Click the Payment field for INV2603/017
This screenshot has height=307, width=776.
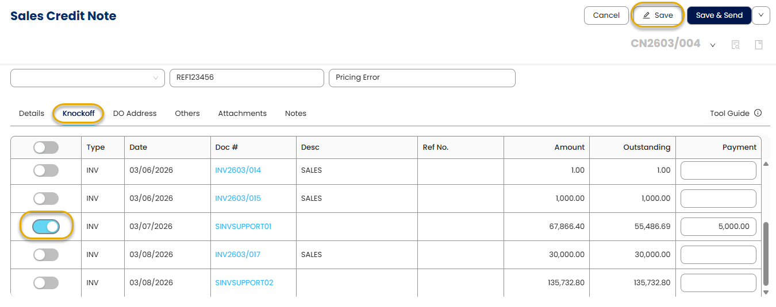tap(719, 255)
